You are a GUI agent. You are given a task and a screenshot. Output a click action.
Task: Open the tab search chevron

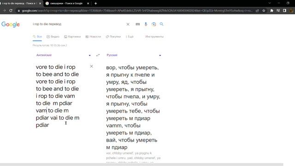click(270, 3)
